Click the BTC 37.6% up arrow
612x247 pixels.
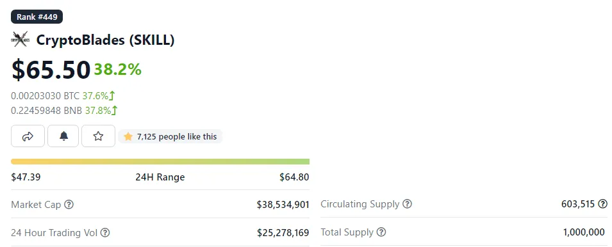click(x=112, y=95)
